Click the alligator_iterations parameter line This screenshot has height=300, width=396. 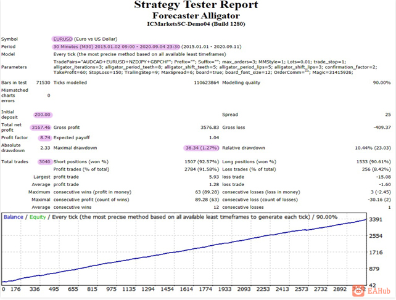coord(215,67)
